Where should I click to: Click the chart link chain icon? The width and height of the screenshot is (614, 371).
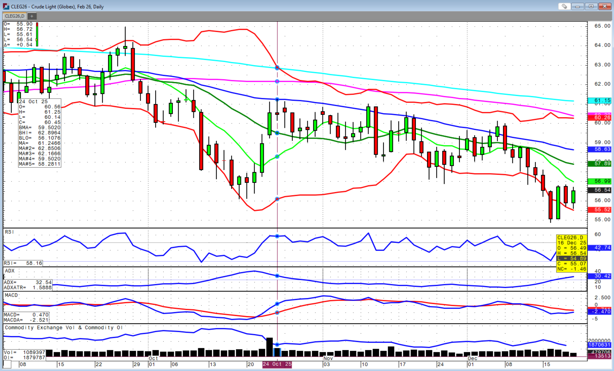point(564,6)
